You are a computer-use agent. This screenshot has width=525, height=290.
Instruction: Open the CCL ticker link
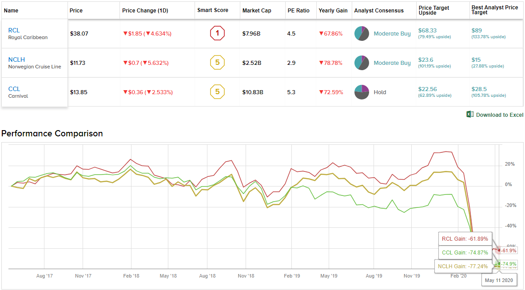tap(14, 89)
